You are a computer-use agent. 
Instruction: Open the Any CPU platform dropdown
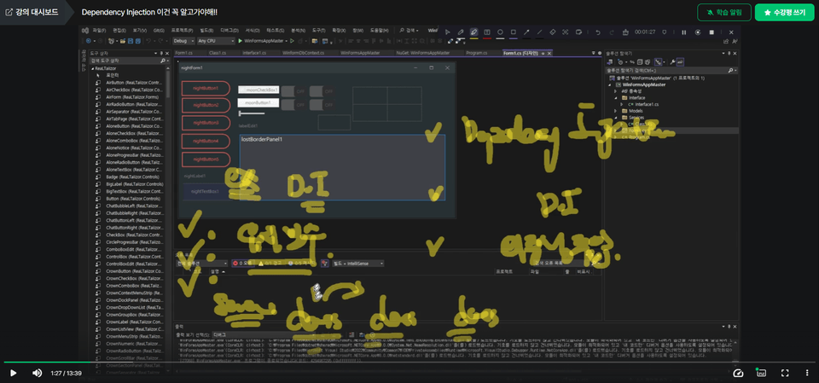pos(216,41)
